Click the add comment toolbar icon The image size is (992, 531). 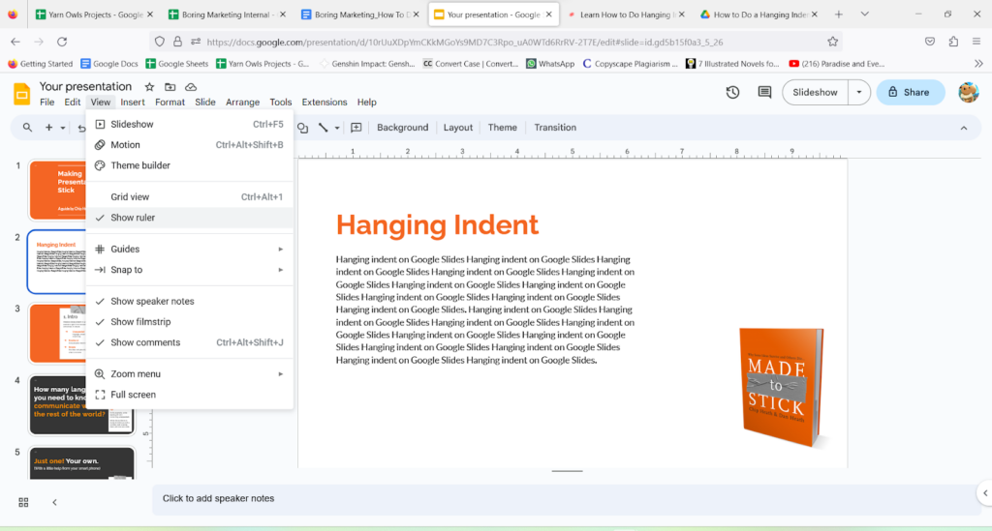[356, 128]
